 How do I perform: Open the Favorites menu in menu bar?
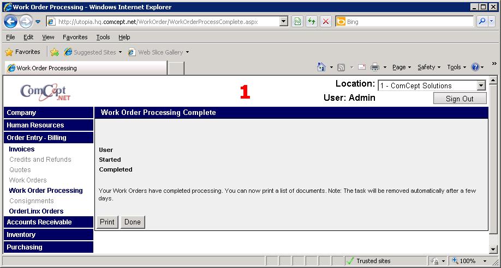point(75,37)
